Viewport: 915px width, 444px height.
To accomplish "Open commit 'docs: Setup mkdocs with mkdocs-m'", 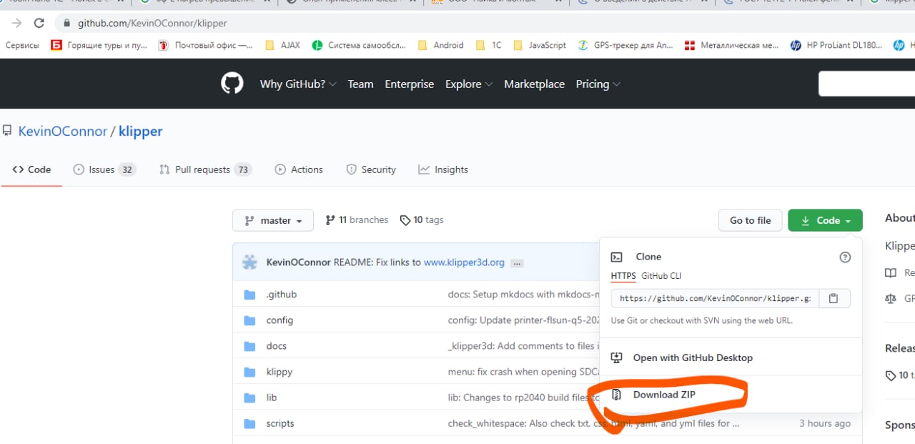I will tap(523, 295).
